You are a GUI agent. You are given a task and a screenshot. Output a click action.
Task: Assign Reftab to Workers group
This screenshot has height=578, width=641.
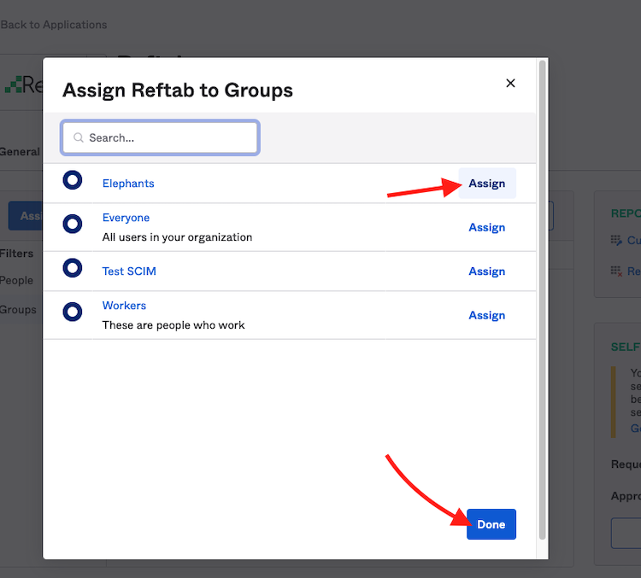pyautogui.click(x=487, y=315)
